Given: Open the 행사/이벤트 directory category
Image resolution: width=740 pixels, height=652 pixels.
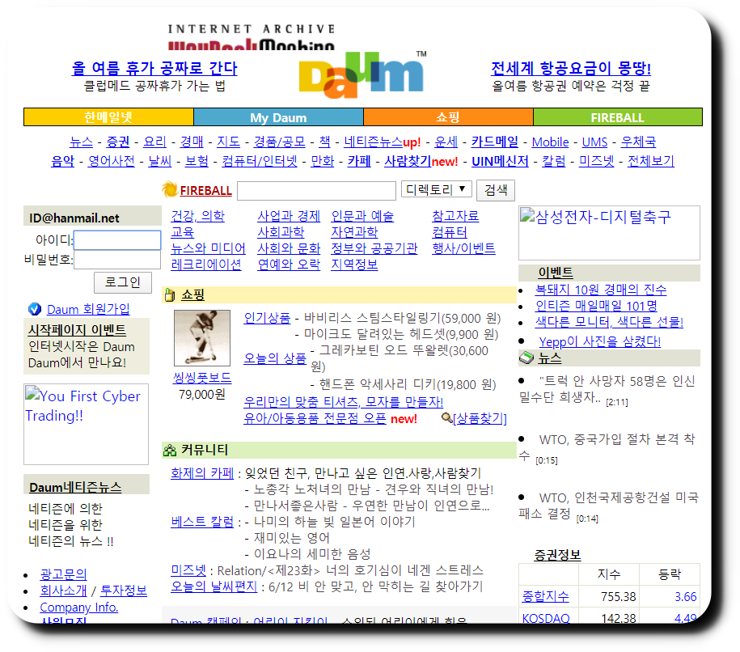Looking at the screenshot, I should pos(463,248).
